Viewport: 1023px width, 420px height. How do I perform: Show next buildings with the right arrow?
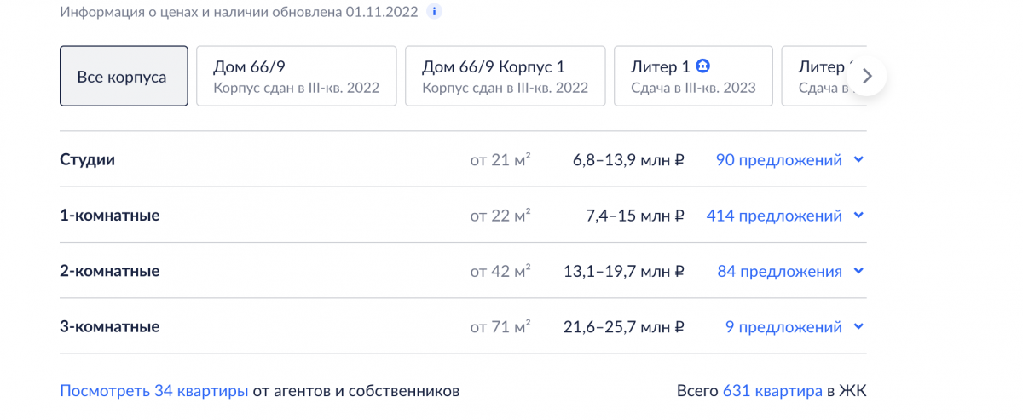point(867,76)
